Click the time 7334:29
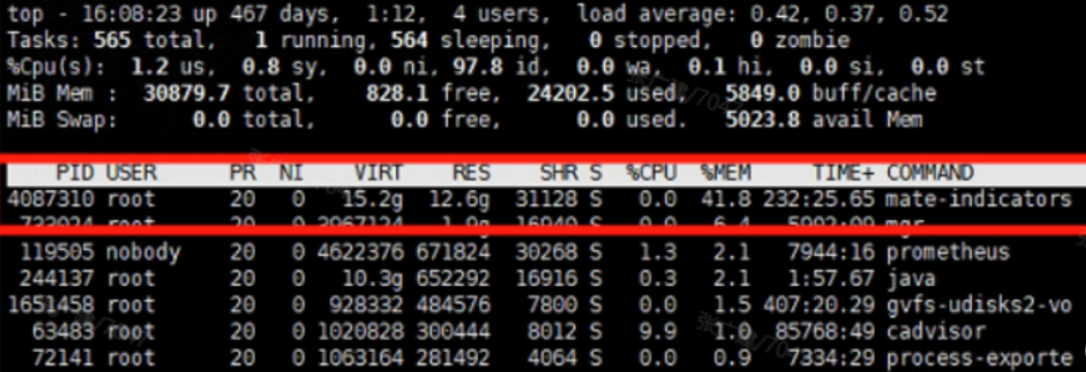This screenshot has height=372, width=1086. [831, 358]
